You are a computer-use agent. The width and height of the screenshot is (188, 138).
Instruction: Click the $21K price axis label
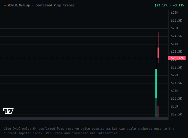click(175, 91)
